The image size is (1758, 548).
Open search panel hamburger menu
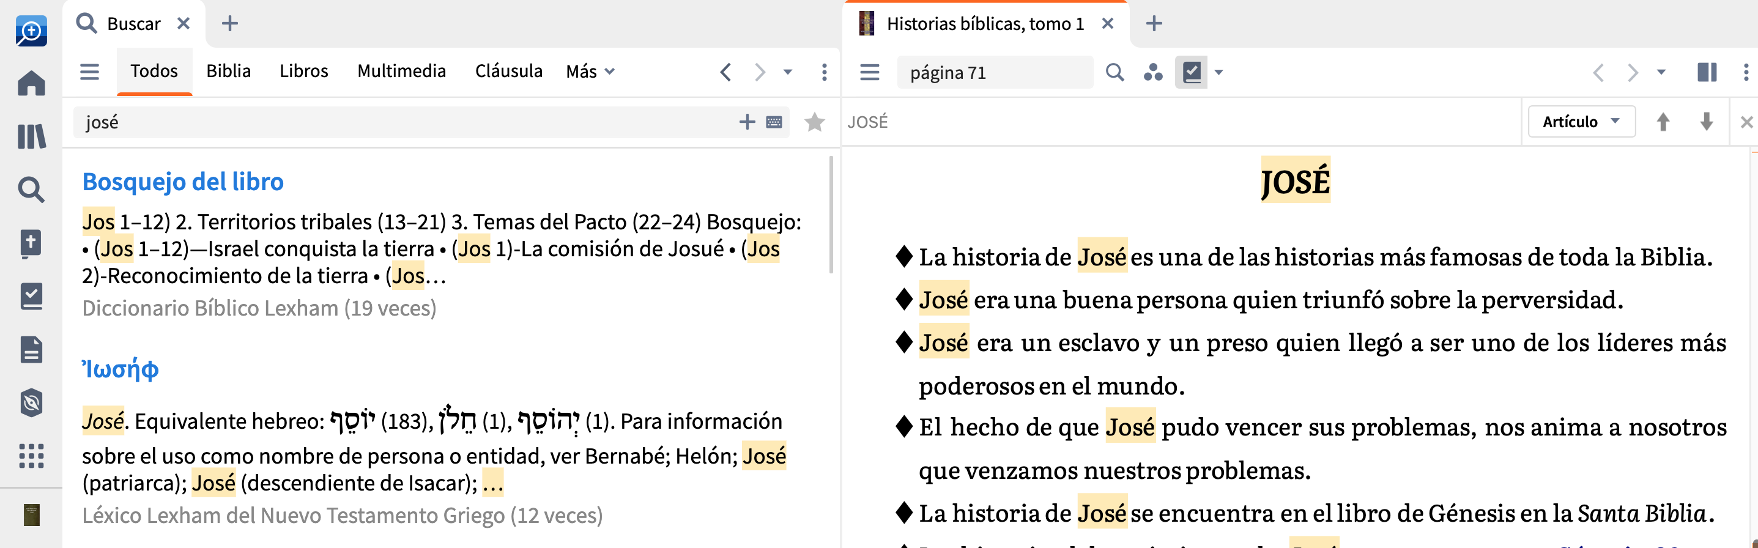(89, 72)
